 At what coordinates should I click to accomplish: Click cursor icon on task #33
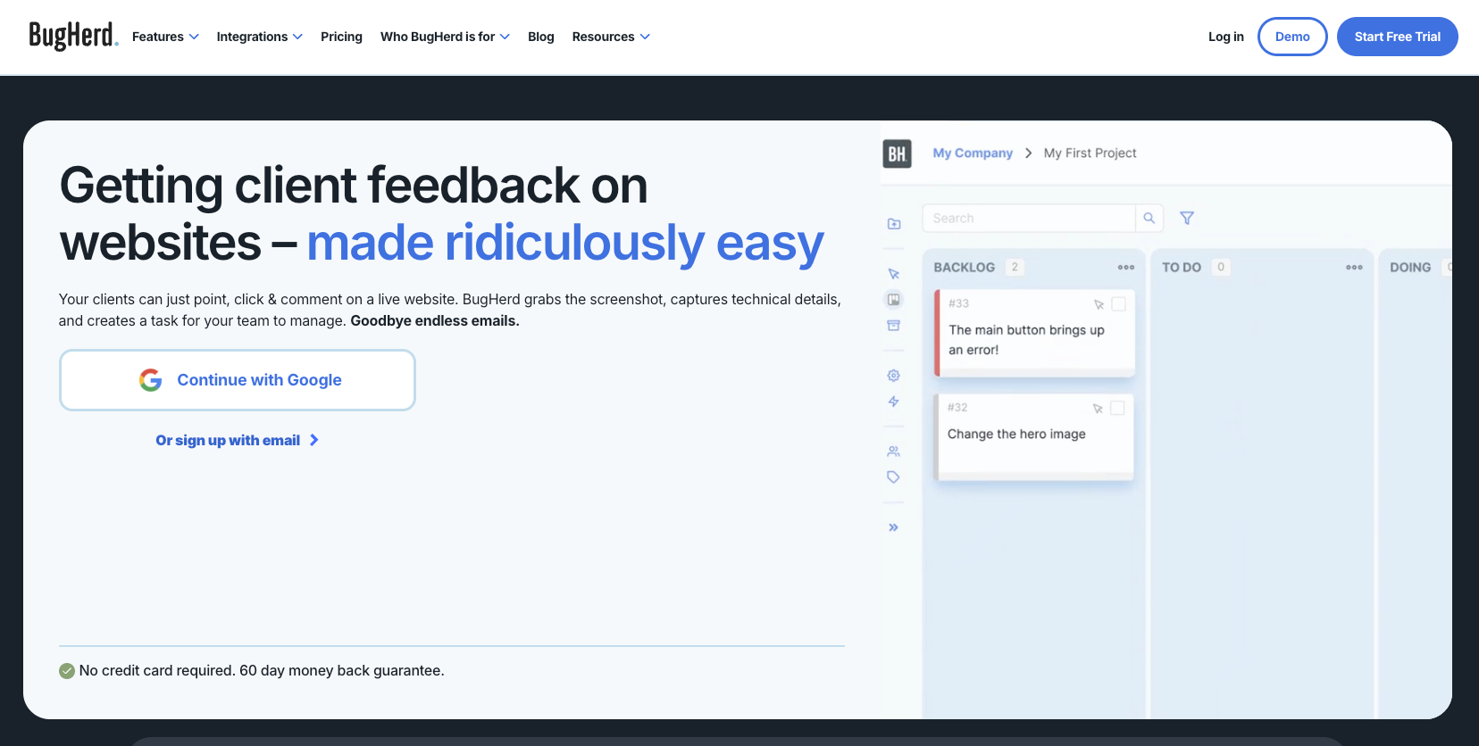coord(1099,304)
